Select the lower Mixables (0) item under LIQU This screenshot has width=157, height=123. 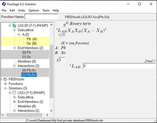27,106
